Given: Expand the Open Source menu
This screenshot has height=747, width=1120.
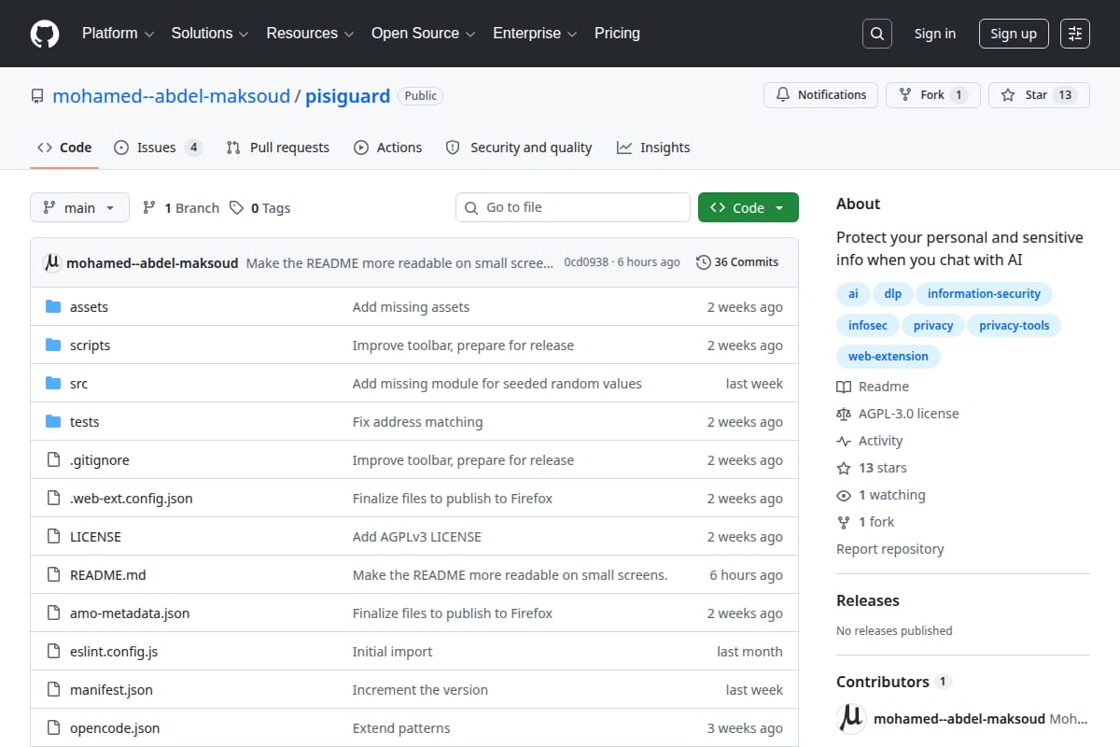Looking at the screenshot, I should (424, 34).
